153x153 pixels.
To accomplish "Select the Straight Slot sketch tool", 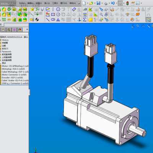I will (53, 20).
